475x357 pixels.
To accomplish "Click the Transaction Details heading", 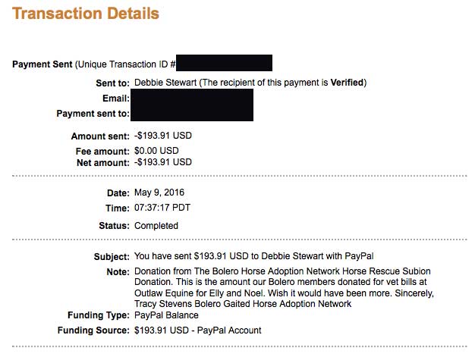I will pyautogui.click(x=86, y=14).
